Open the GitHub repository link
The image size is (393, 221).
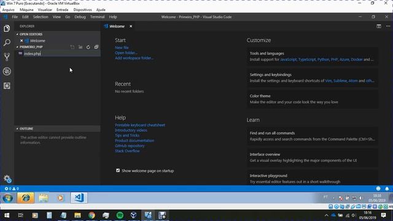130,145
